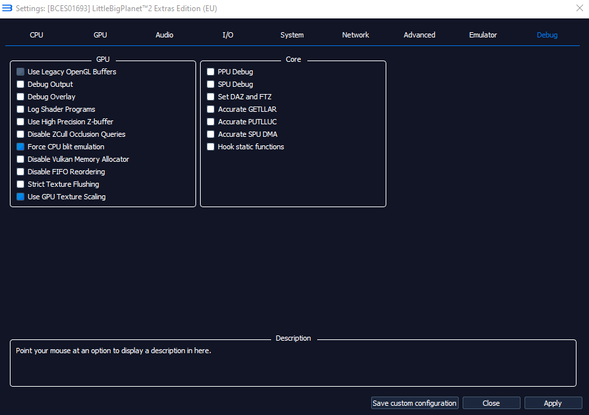Enable Accurate PUTLLUC option

point(211,122)
